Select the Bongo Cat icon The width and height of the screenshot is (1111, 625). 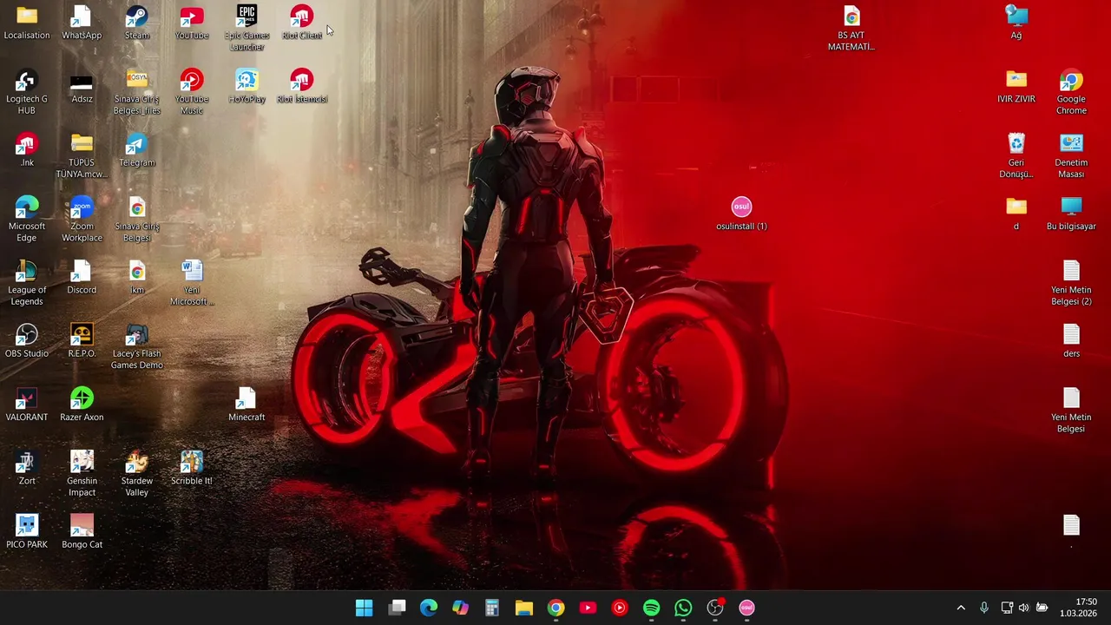coord(82,532)
